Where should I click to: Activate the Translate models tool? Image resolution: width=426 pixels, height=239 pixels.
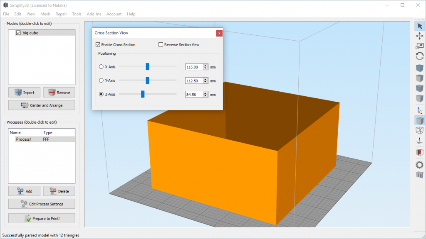pyautogui.click(x=420, y=36)
